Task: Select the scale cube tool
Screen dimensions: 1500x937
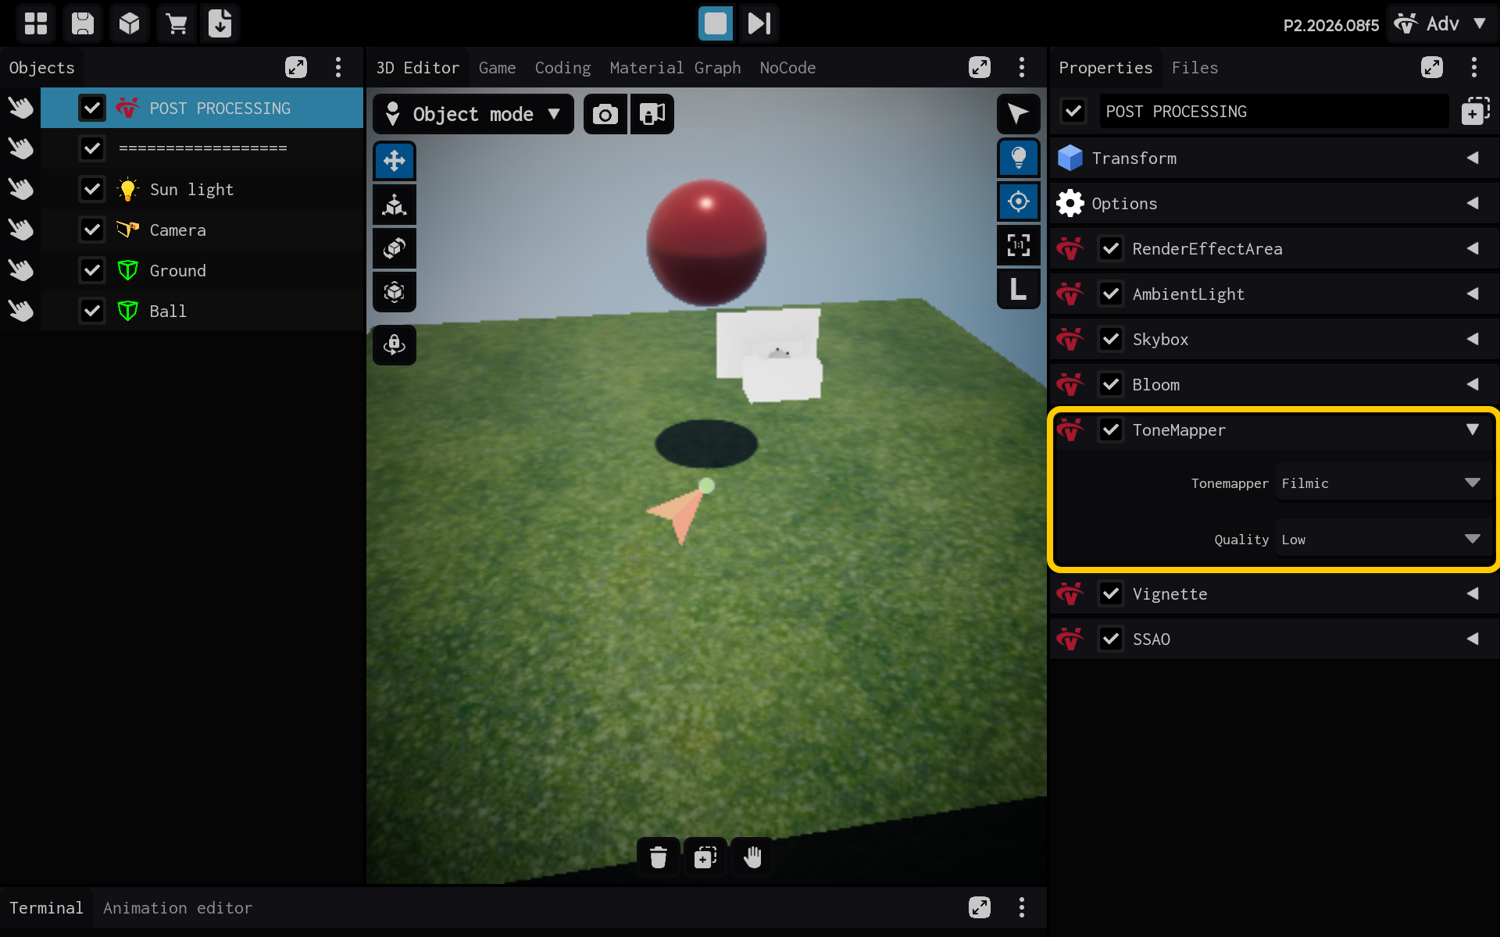Action: point(395,292)
